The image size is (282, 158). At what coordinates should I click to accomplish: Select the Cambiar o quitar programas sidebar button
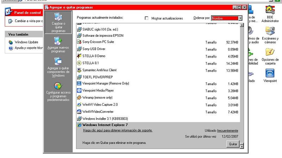coord(58,22)
